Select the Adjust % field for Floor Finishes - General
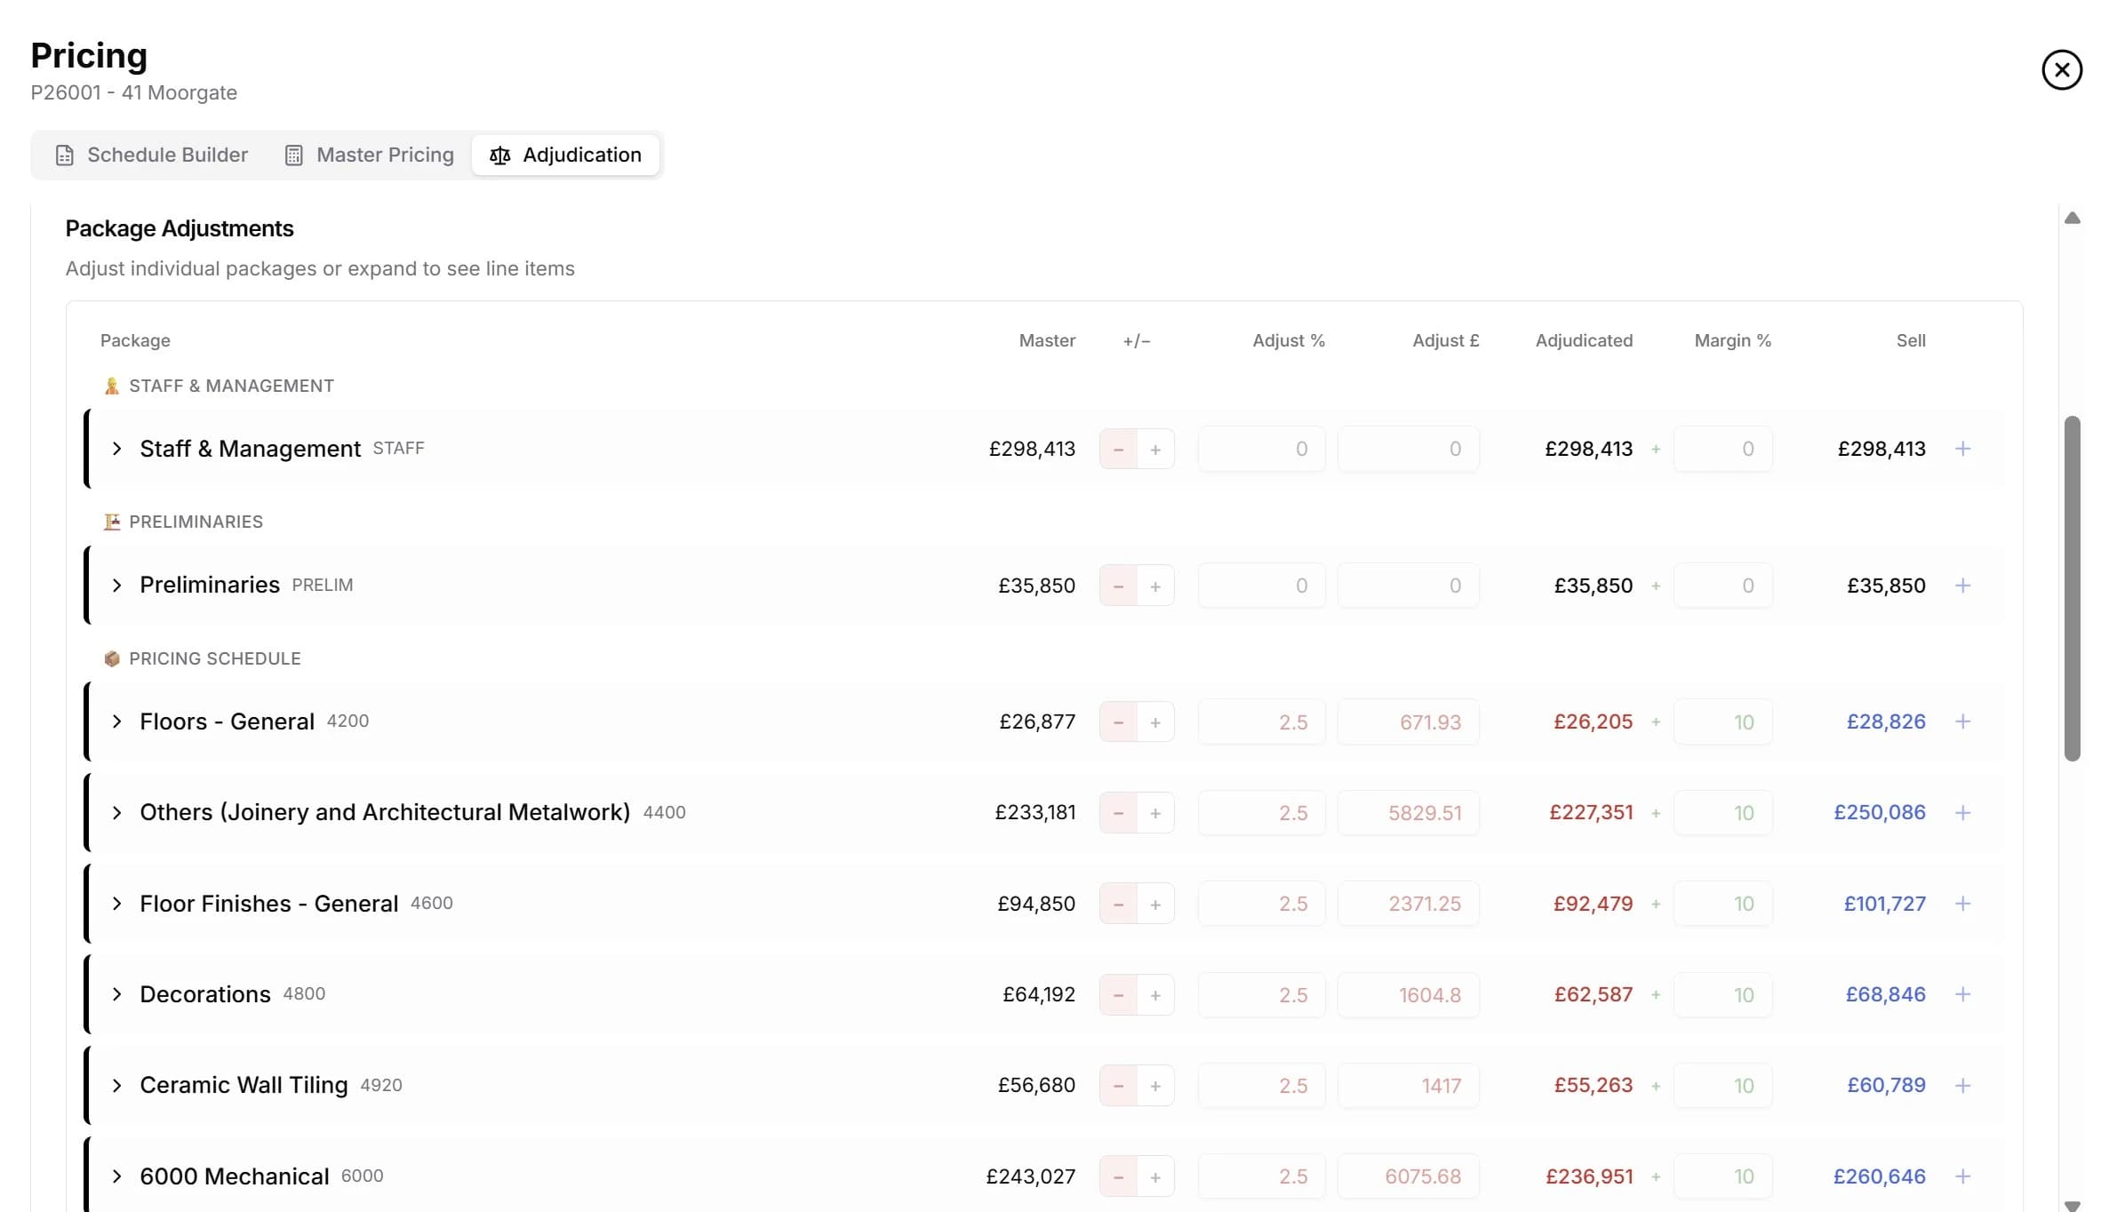This screenshot has width=2117, height=1212. 1261,903
